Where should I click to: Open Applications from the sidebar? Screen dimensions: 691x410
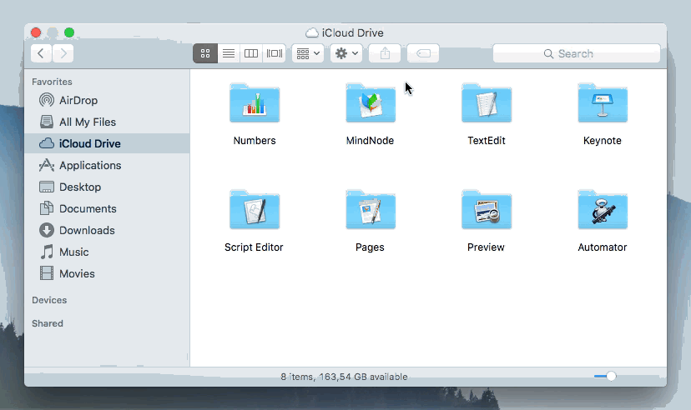tap(107, 165)
